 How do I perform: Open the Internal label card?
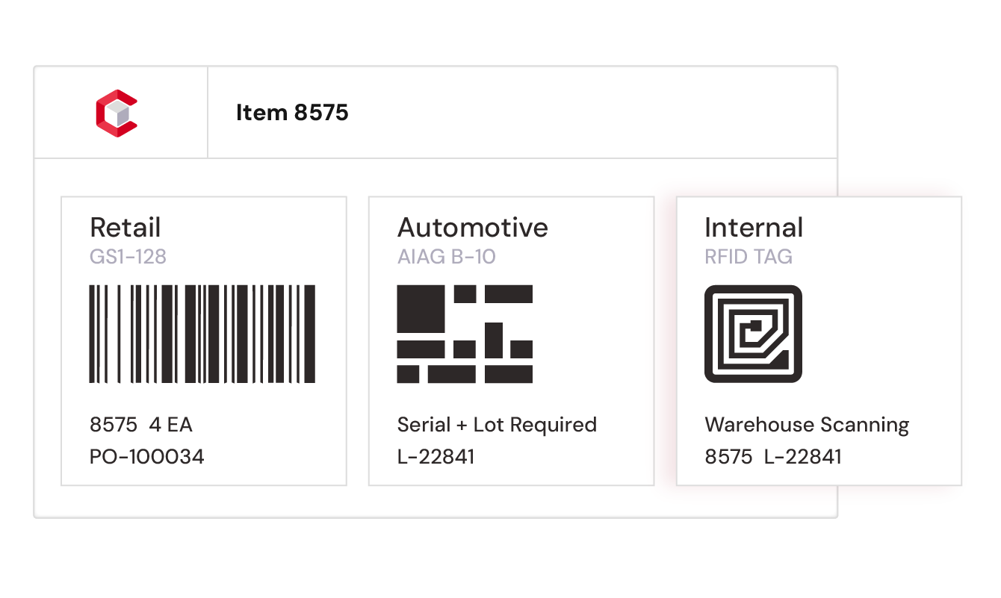coord(819,341)
